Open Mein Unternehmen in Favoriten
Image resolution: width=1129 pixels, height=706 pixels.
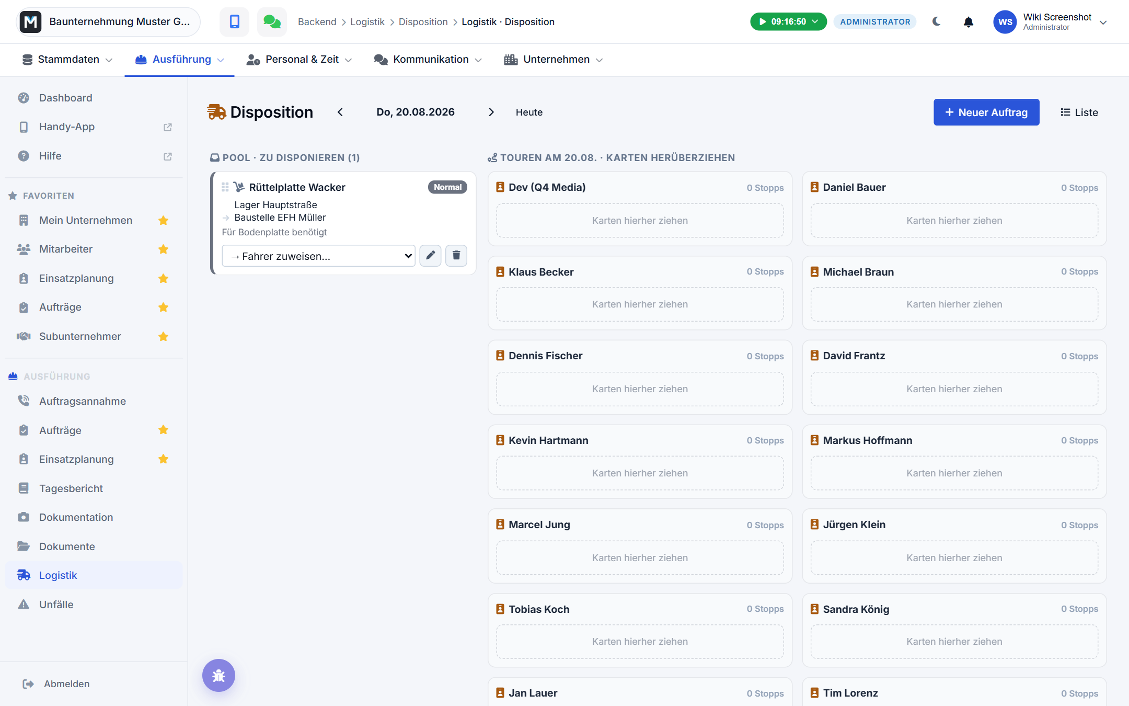pos(86,220)
